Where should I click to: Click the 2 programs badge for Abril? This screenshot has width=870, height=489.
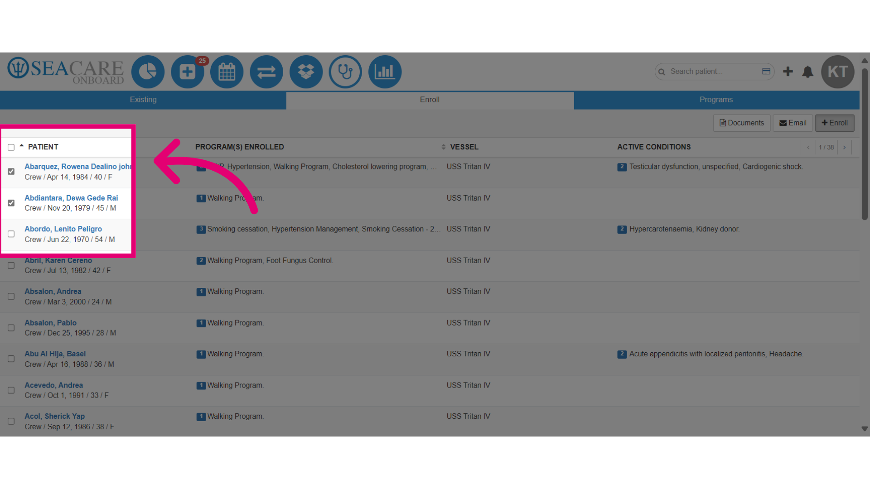[201, 261]
